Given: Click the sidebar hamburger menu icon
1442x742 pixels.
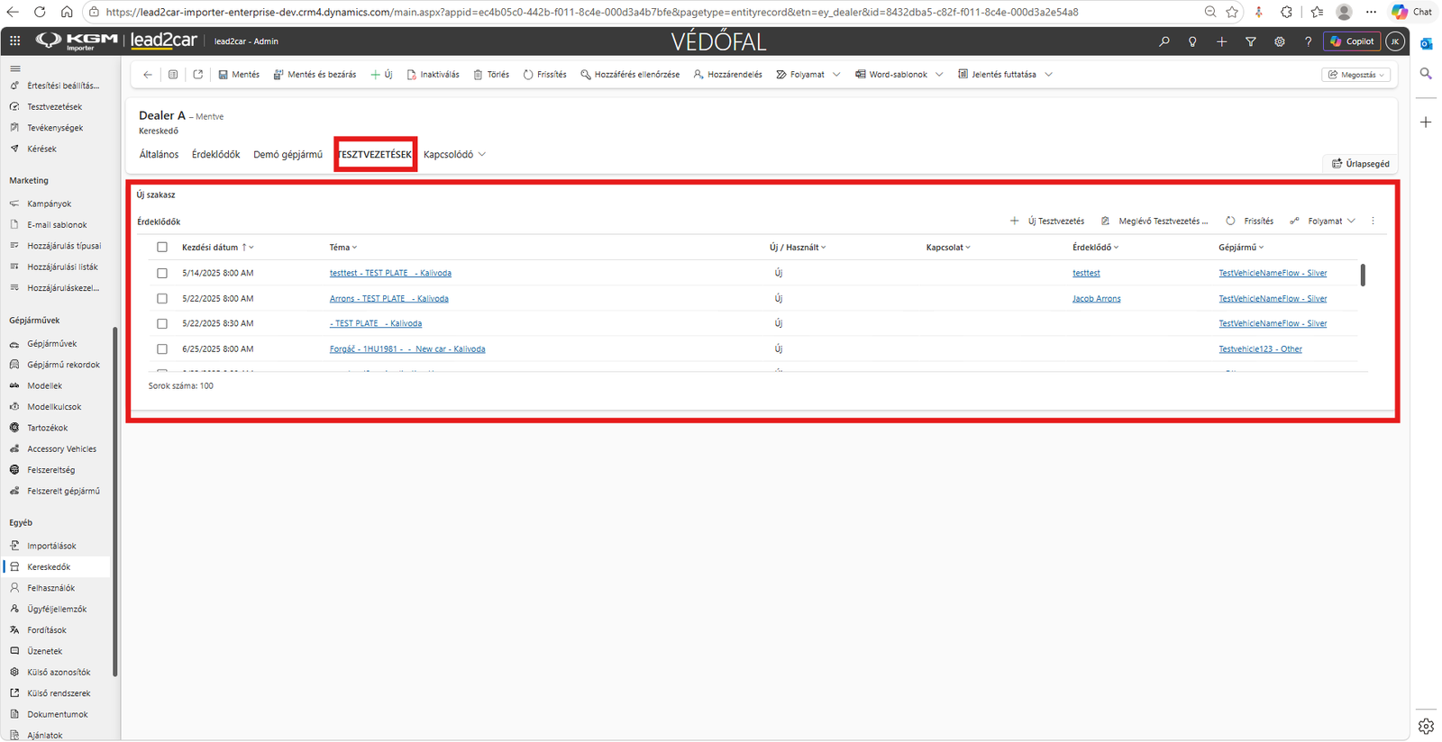Looking at the screenshot, I should [x=15, y=68].
